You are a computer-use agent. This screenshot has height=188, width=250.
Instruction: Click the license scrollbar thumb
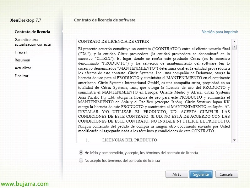pyautogui.click(x=234, y=47)
